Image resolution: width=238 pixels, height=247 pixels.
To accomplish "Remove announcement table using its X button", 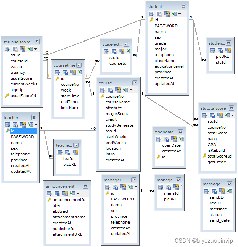I will pos(85,186).
